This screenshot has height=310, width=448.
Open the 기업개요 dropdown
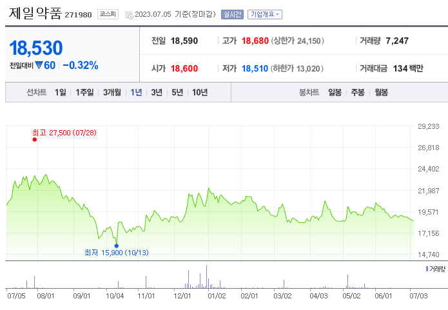[x=265, y=14]
